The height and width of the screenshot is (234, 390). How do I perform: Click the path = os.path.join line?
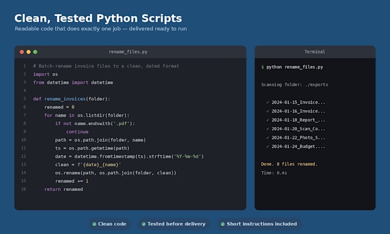coord(100,140)
